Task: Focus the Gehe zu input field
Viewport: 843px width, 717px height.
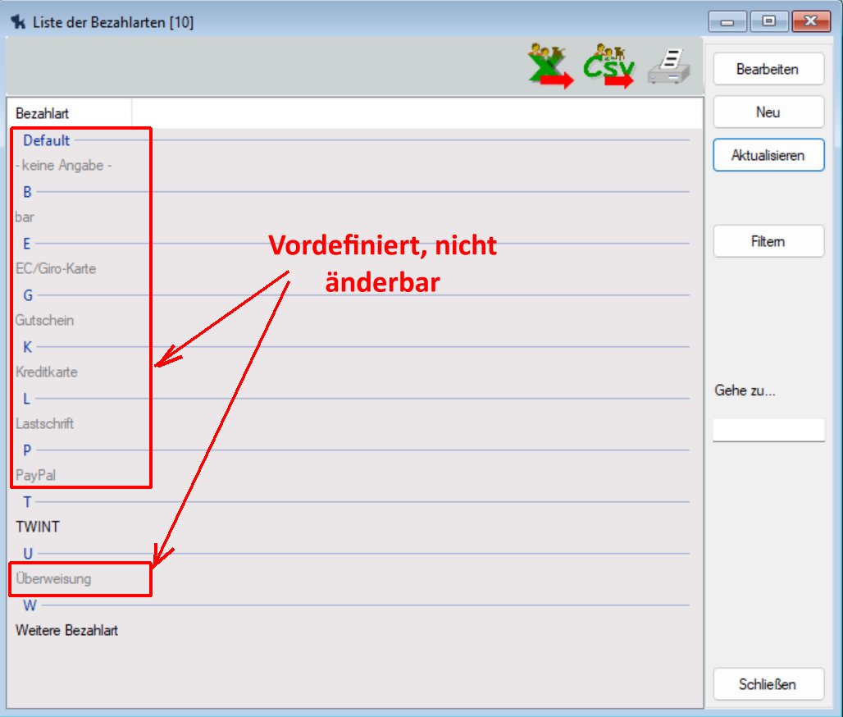Action: (x=768, y=430)
